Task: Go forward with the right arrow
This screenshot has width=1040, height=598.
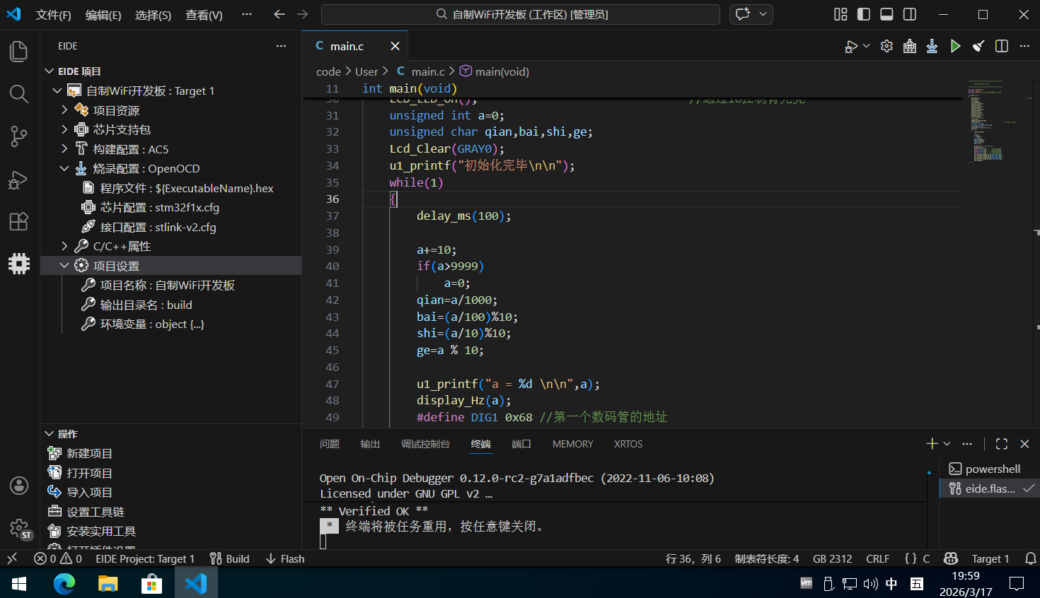Action: pos(303,14)
